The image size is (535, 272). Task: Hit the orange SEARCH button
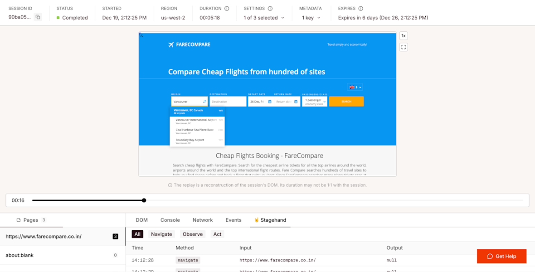coord(346,102)
